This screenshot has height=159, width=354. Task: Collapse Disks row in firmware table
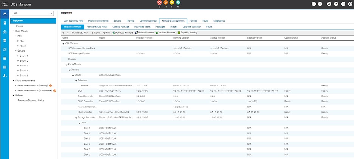pos(79,123)
